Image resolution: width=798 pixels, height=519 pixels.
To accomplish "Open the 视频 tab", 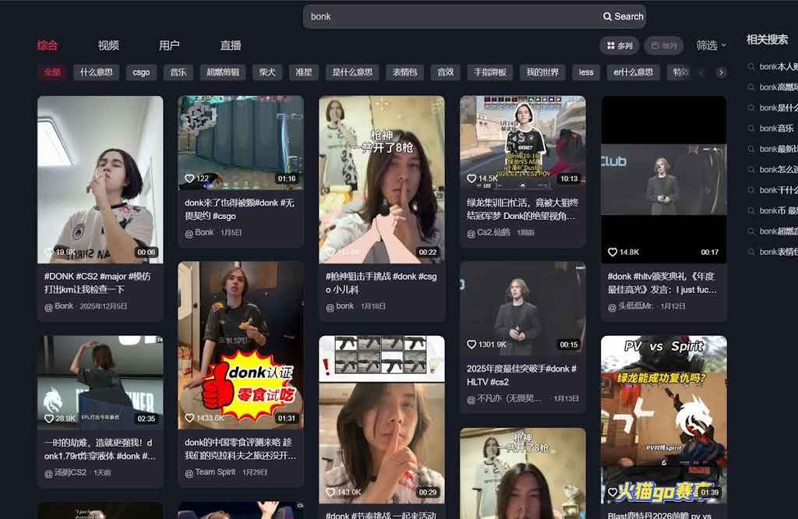I will point(108,45).
